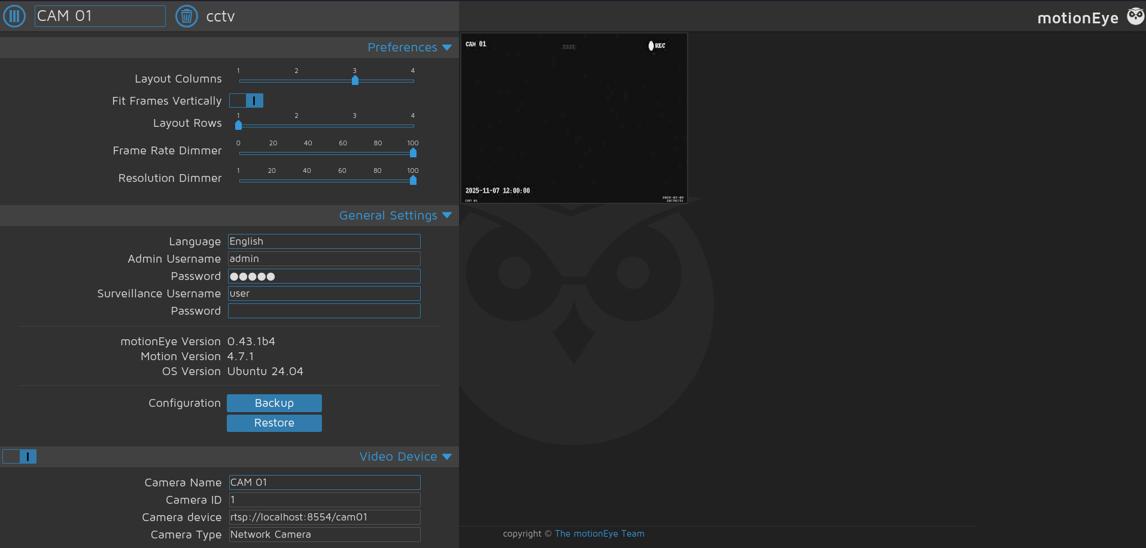Click the Backup configuration button
The width and height of the screenshot is (1146, 548).
274,403
